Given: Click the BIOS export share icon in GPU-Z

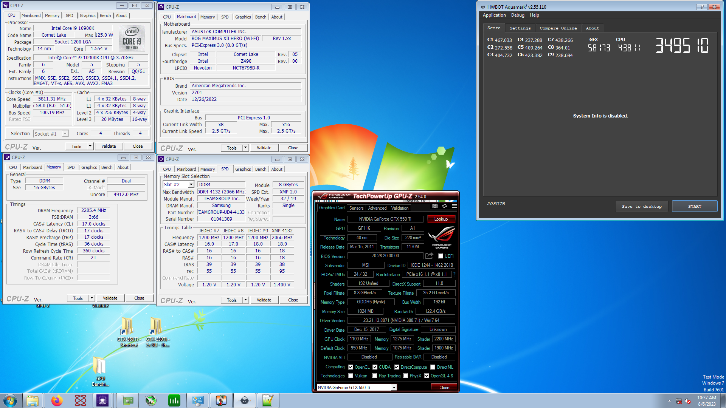Looking at the screenshot, I should click(429, 256).
